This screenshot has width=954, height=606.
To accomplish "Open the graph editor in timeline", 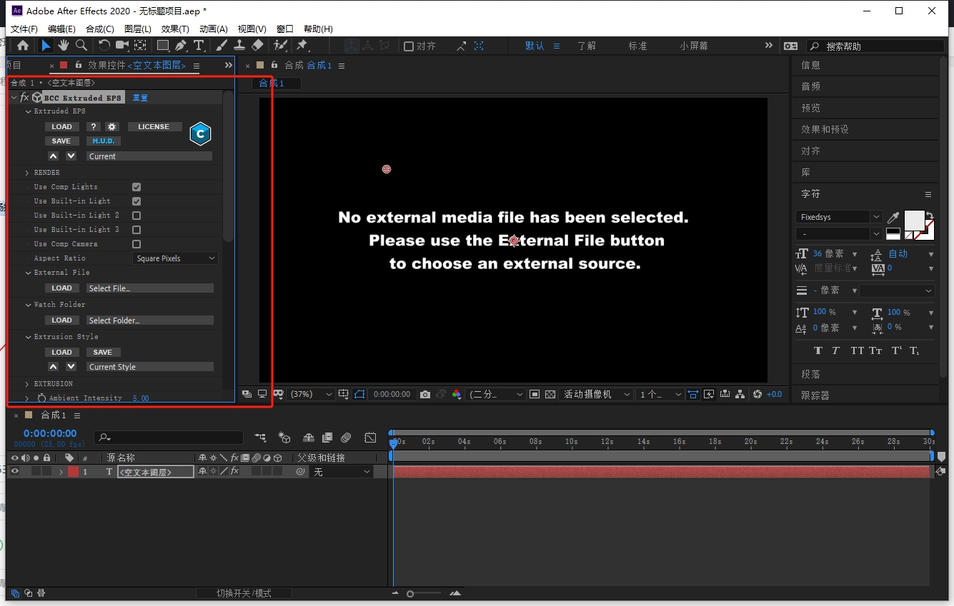I will (370, 438).
